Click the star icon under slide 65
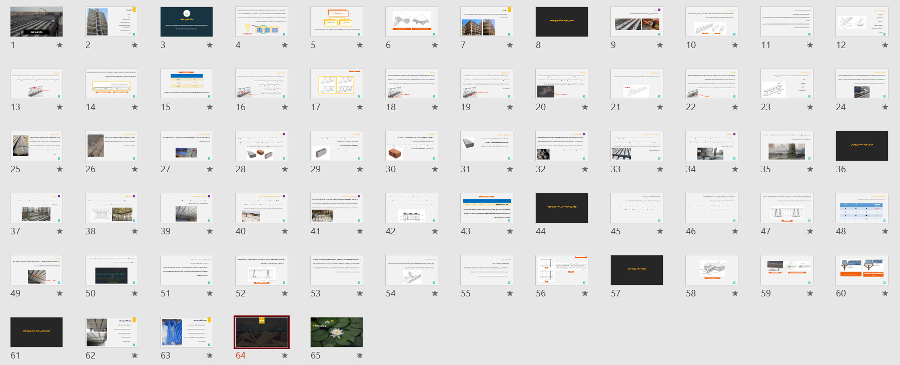900x365 pixels. 360,355
